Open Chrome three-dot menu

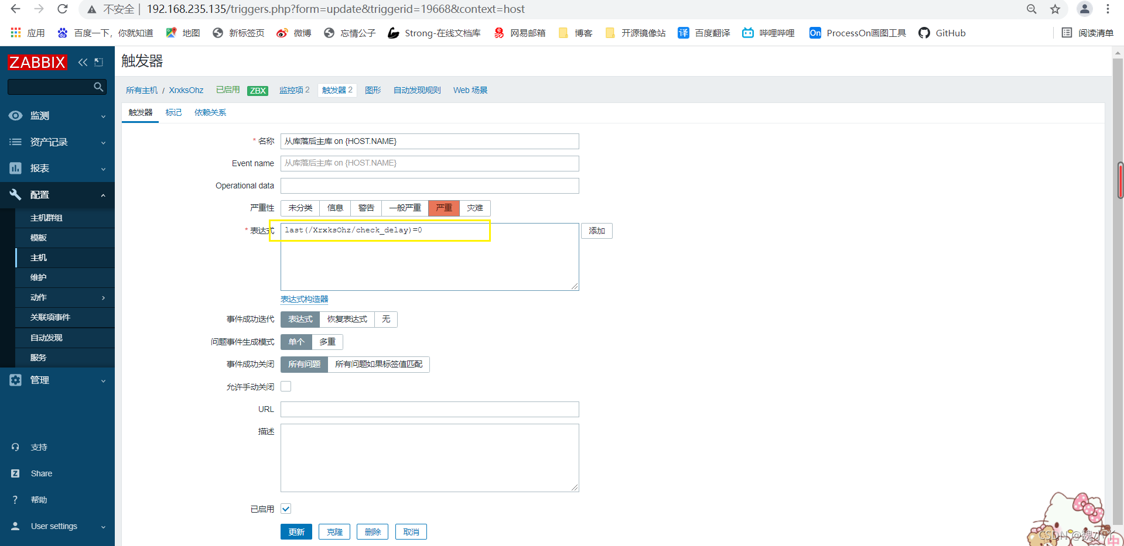1108,9
